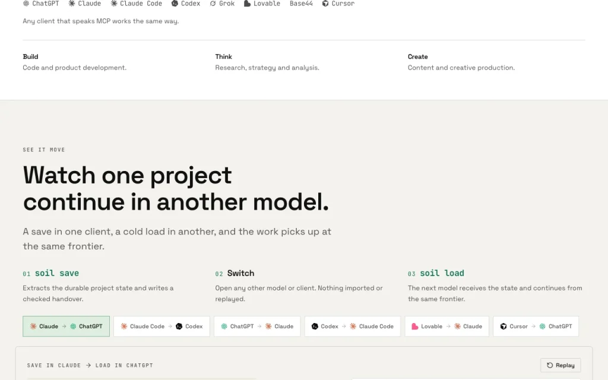Click the "Build" column heading
This screenshot has height=380, width=608.
31,56
